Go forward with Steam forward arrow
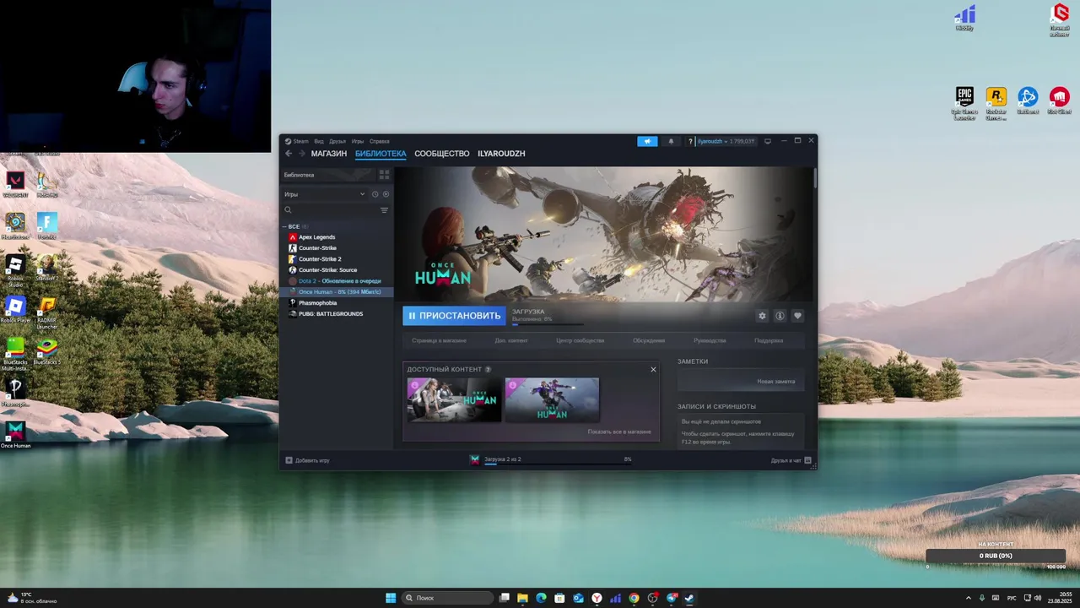Screen dimensions: 1080x608 pos(301,154)
